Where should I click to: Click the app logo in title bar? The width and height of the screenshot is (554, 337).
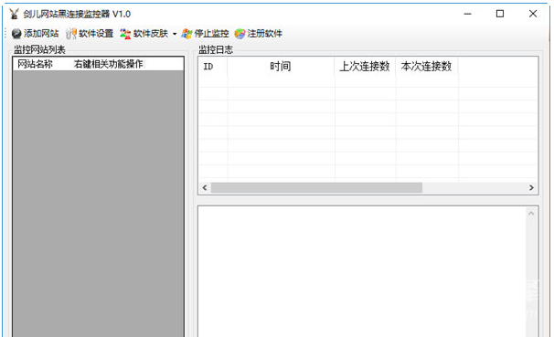[x=14, y=14]
